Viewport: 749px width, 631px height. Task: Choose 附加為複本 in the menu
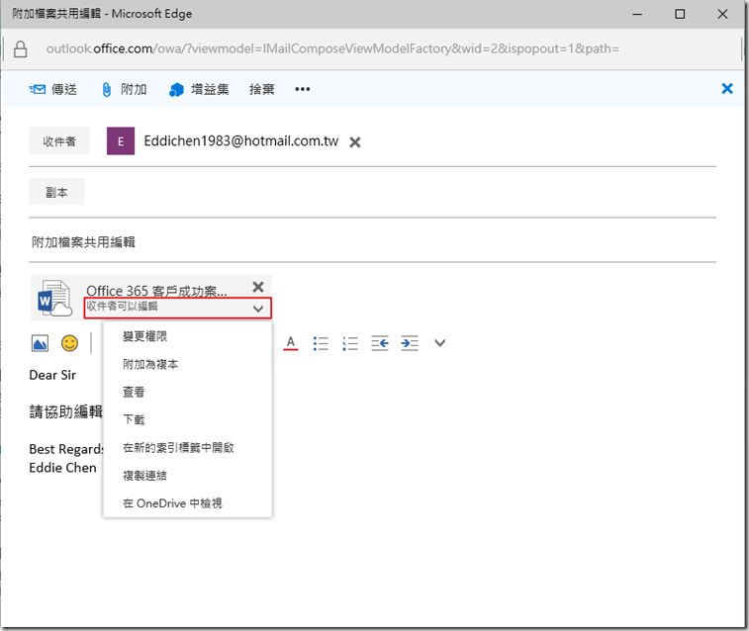[150, 365]
